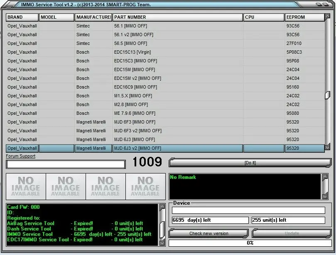Select the M2.8 [IMMO OFF] entry
Viewport: 336px width, 255px height.
point(165,104)
